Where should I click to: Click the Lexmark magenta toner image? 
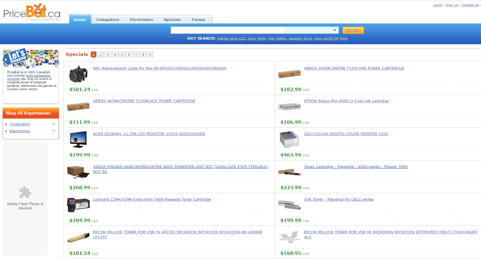[78, 205]
